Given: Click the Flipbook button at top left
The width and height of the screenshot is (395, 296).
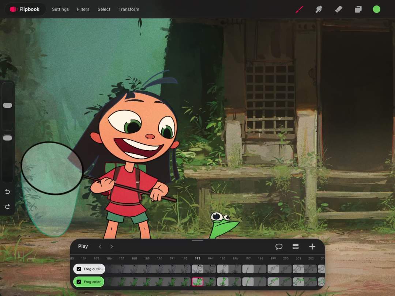Looking at the screenshot, I should [x=25, y=9].
